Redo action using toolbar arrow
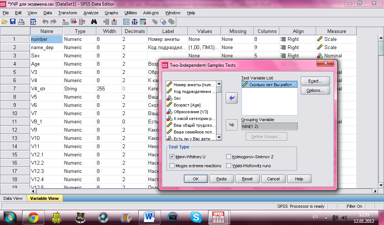The image size is (384, 225). [54, 22]
